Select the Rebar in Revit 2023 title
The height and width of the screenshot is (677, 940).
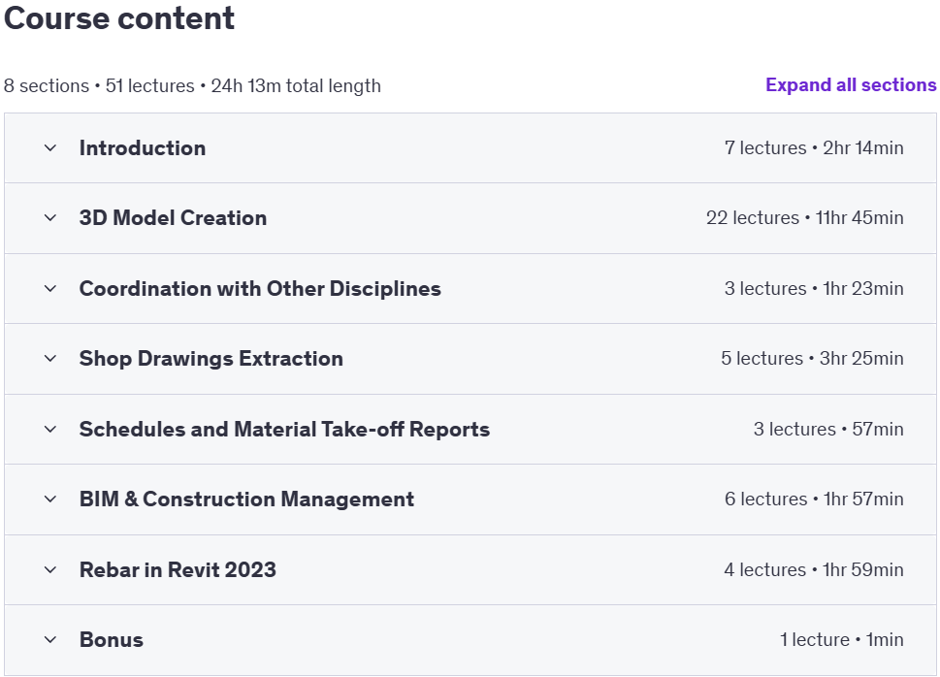(178, 569)
